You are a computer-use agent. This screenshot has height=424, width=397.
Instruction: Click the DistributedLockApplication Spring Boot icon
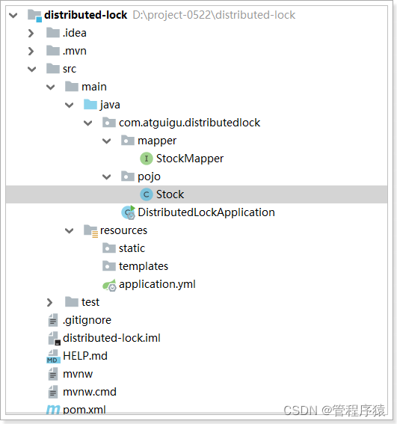(128, 212)
